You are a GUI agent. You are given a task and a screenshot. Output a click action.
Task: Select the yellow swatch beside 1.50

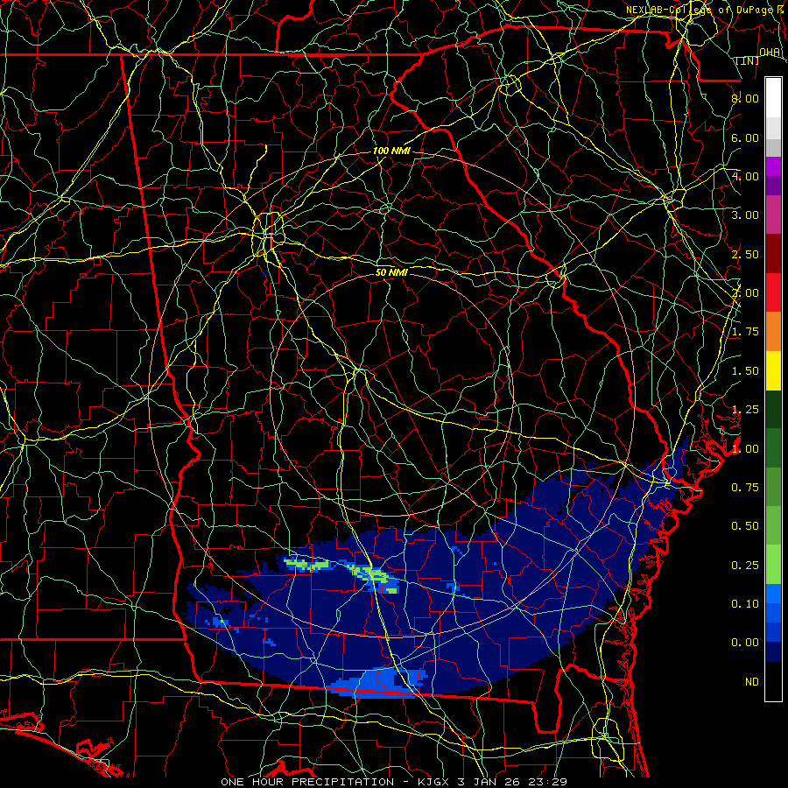773,371
